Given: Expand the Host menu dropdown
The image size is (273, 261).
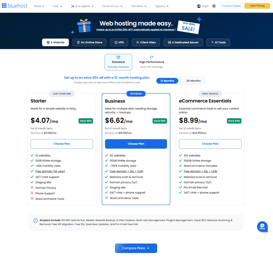Looking at the screenshot, I should [x=57, y=6].
